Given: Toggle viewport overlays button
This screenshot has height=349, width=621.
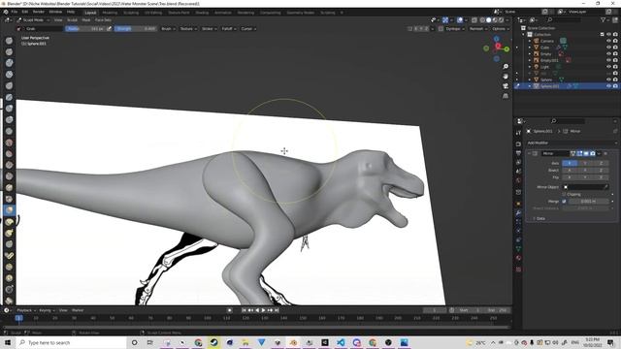Looking at the screenshot, I should coord(460,19).
